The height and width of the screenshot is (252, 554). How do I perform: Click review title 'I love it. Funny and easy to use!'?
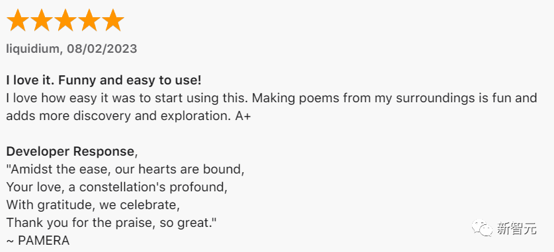tap(104, 80)
